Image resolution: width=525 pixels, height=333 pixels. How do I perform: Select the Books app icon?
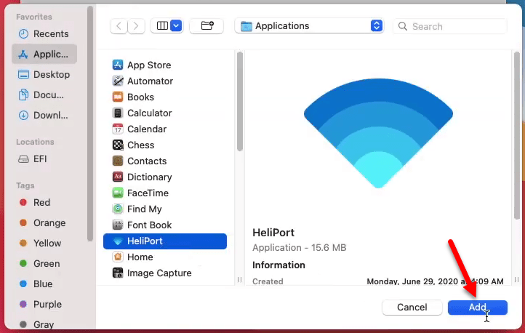(x=118, y=97)
